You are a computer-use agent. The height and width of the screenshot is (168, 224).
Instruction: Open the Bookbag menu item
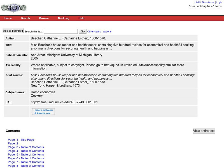click(64, 18)
